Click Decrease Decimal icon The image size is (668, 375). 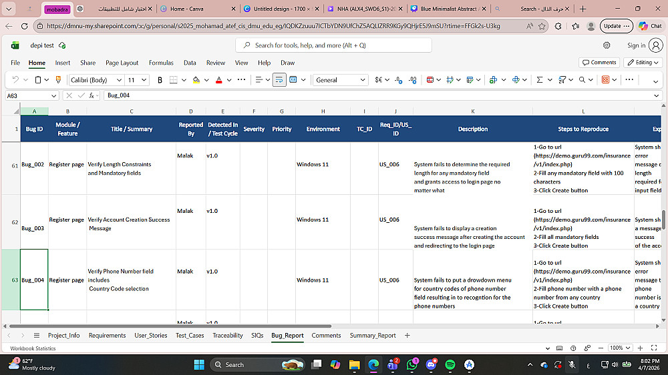click(398, 79)
